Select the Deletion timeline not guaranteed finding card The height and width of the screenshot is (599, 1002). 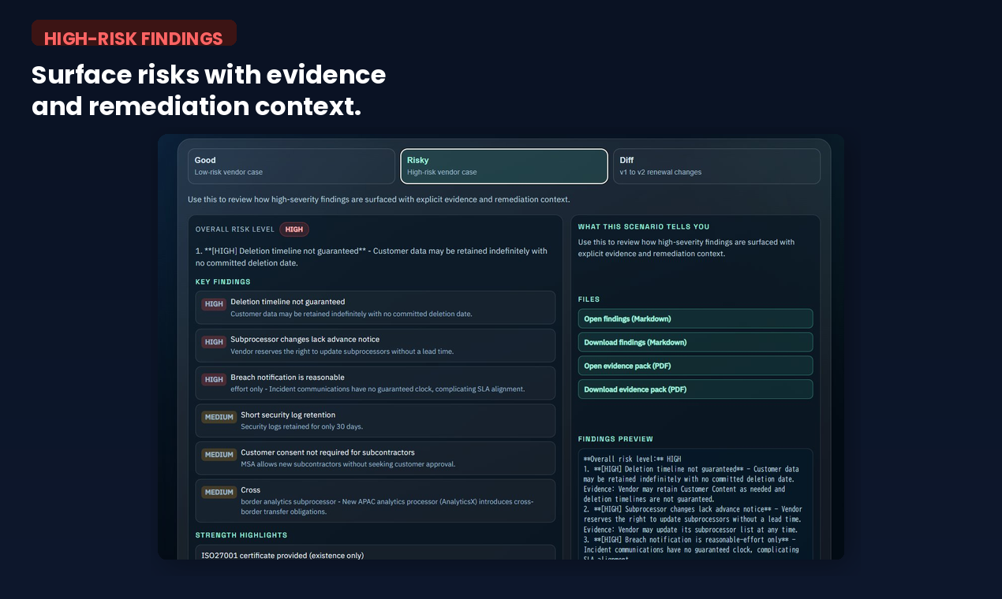point(376,307)
